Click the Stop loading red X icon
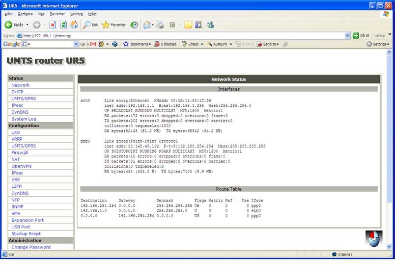395x275 pixels. point(53,25)
